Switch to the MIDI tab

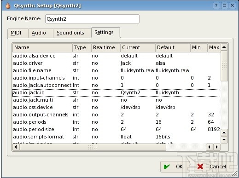coord(18,33)
